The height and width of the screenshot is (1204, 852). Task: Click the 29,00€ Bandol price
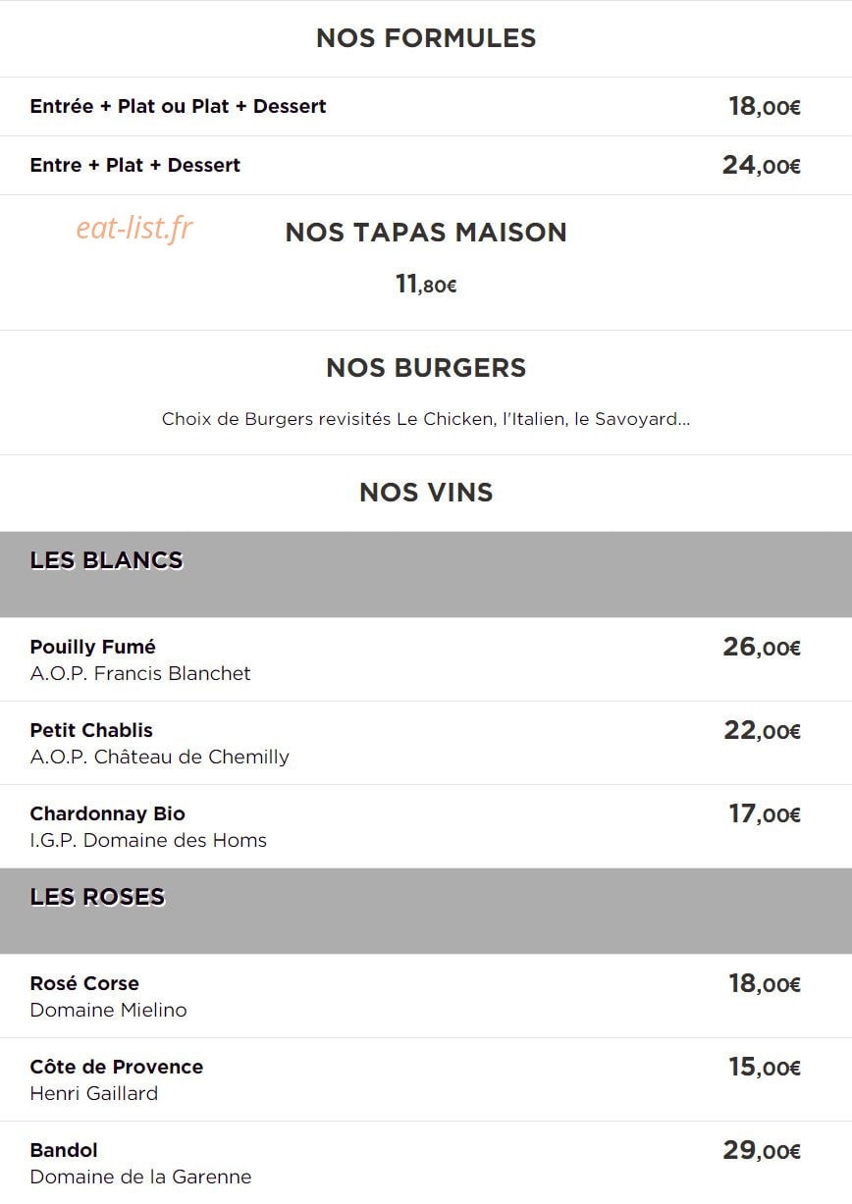tap(762, 1151)
